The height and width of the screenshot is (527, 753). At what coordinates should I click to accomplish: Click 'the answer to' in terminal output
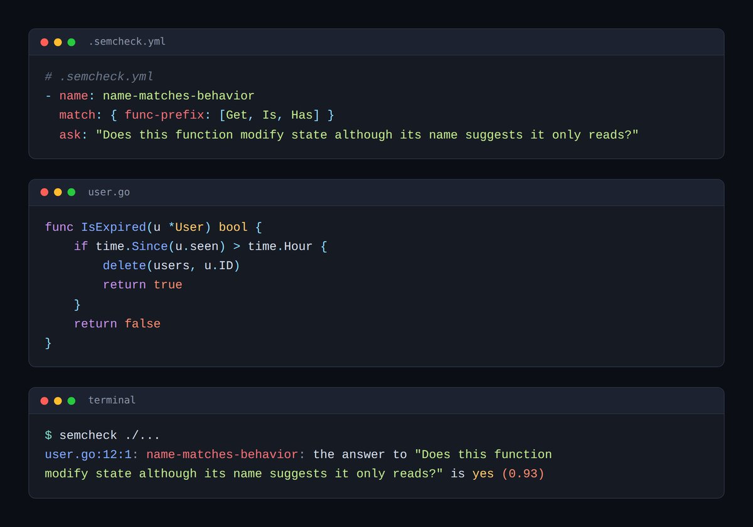point(360,455)
